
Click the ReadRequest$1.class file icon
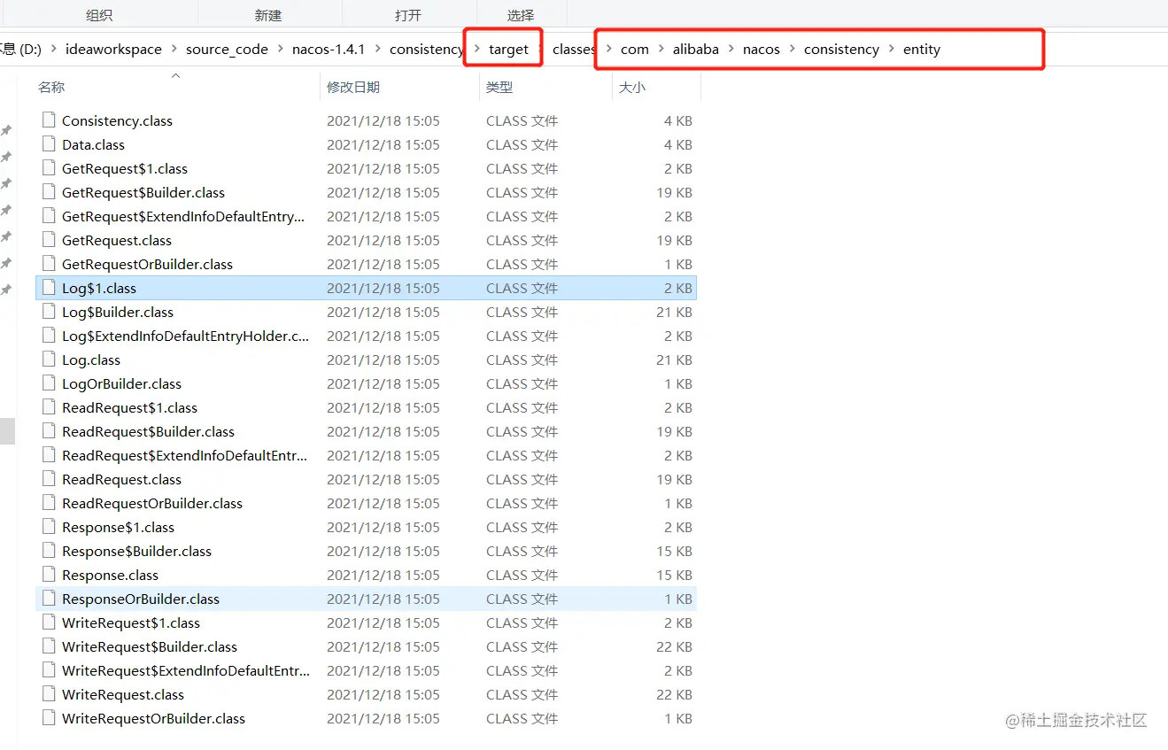[49, 407]
